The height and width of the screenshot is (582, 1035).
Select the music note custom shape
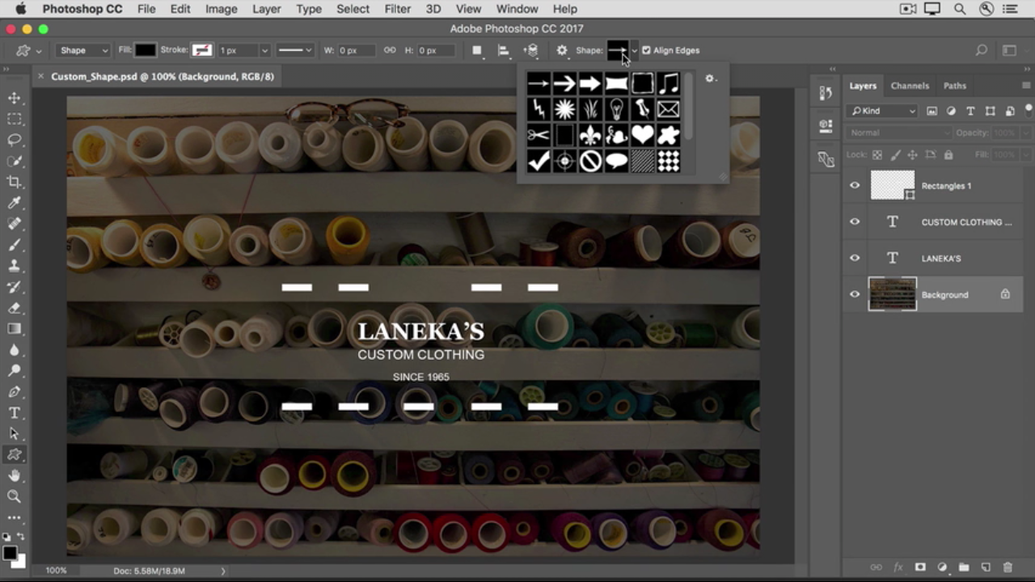(x=669, y=83)
